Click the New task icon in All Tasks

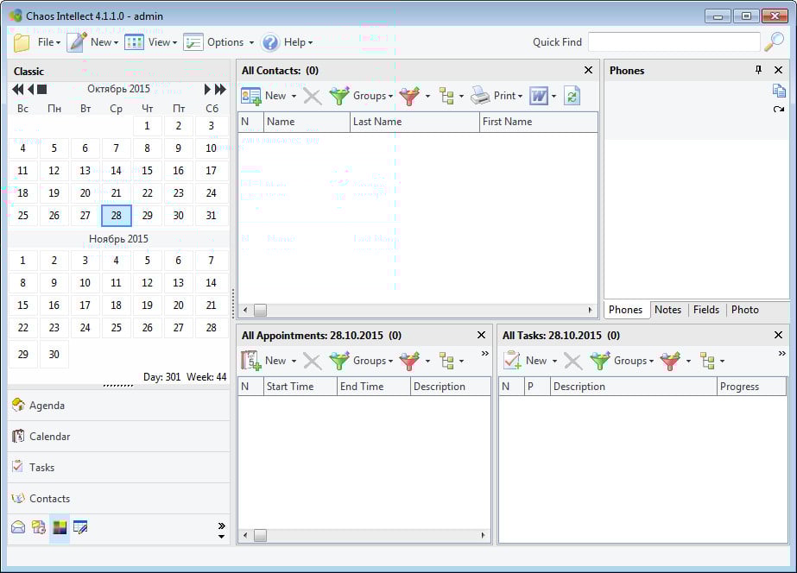pos(512,361)
